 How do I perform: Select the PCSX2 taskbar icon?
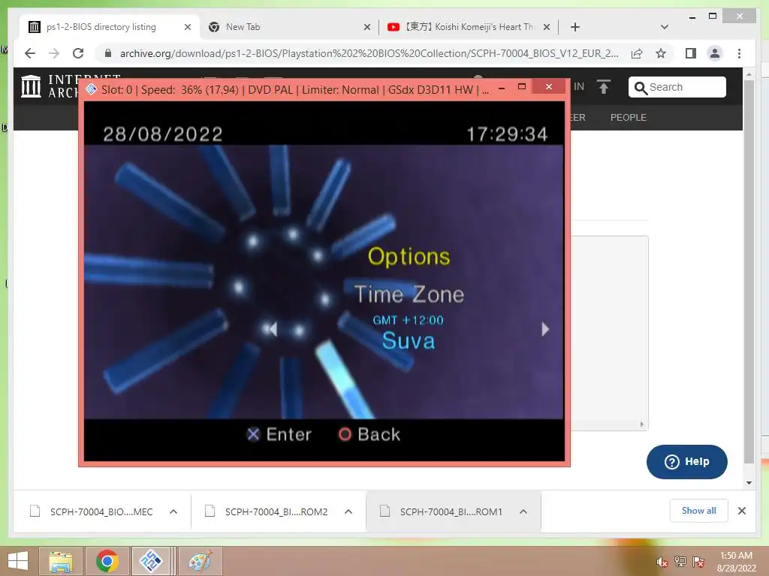tap(150, 561)
